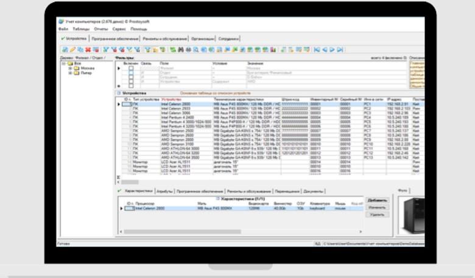Click the Добавить button
Image resolution: width=475 pixels, height=278 pixels.
coord(377,200)
